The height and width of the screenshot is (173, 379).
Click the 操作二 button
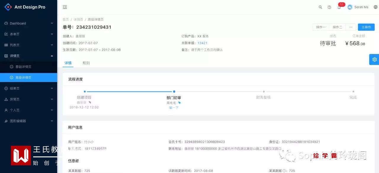coord(337,27)
